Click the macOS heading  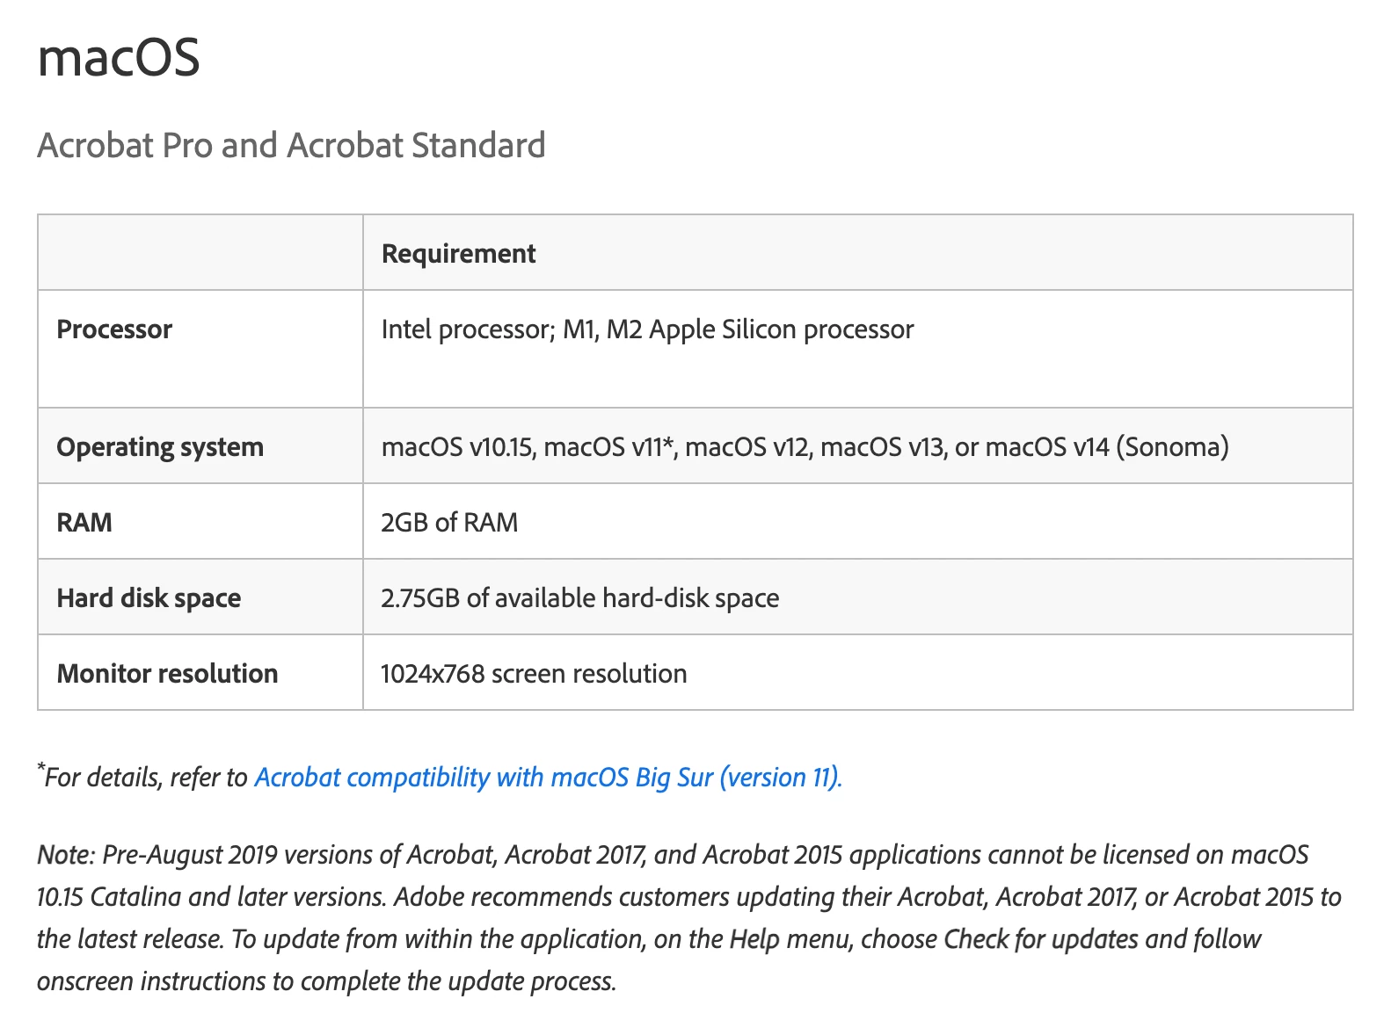119,57
